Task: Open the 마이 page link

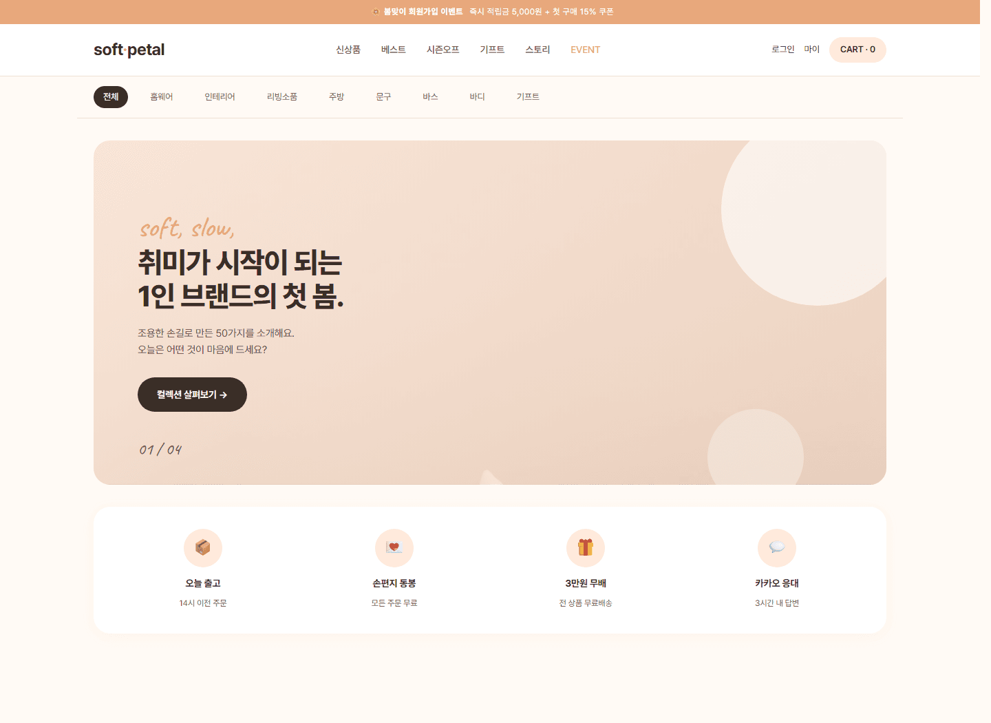Action: 812,49
